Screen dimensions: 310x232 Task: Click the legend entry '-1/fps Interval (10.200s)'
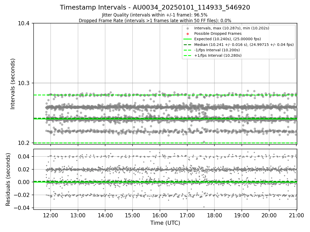217,50
